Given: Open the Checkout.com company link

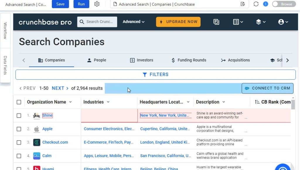Looking at the screenshot, I should pos(55,142).
